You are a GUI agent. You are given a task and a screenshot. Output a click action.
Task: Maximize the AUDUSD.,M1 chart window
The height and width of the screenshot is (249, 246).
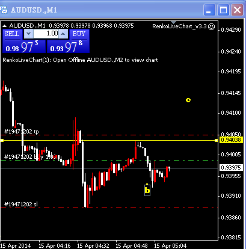pos(223,10)
